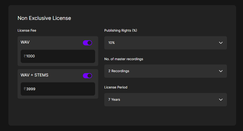Click the Non Exclusive License heading

tap(44, 18)
